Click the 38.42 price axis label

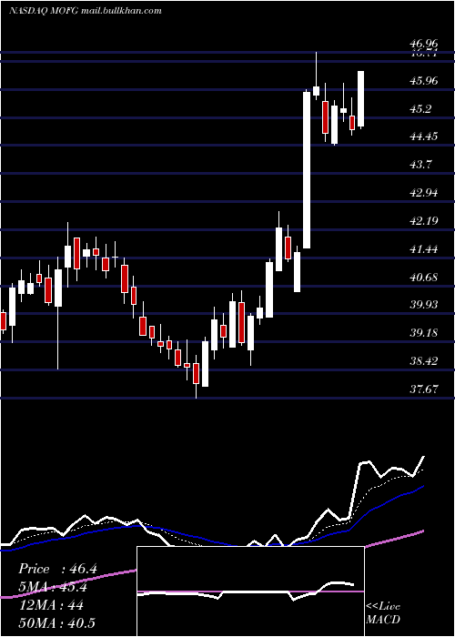click(424, 361)
